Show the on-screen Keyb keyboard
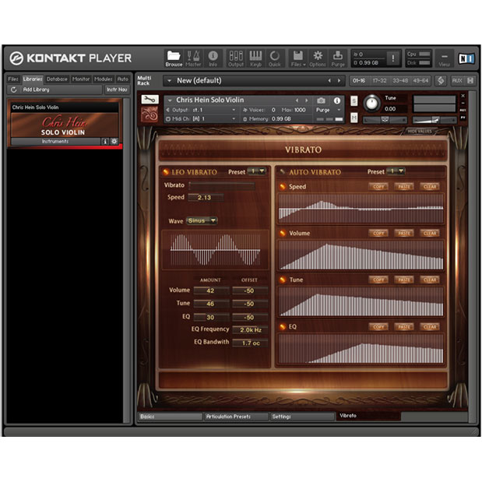 (255, 58)
